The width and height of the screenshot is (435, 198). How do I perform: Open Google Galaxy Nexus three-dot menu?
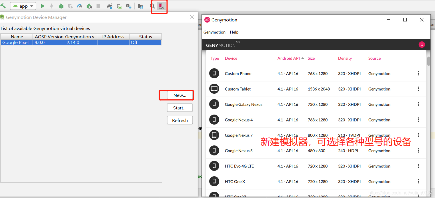pyautogui.click(x=418, y=104)
